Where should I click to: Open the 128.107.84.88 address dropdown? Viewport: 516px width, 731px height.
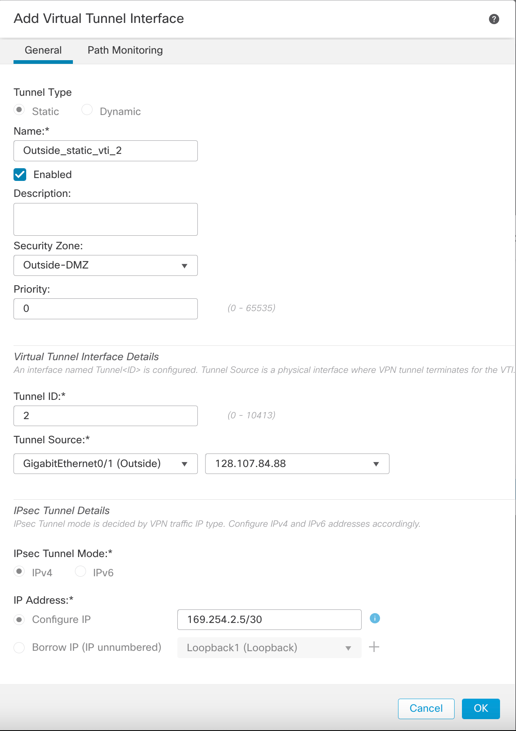[297, 464]
